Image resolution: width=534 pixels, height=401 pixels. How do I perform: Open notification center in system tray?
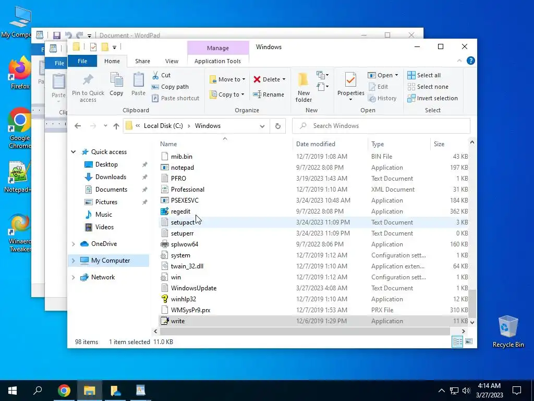pyautogui.click(x=517, y=391)
